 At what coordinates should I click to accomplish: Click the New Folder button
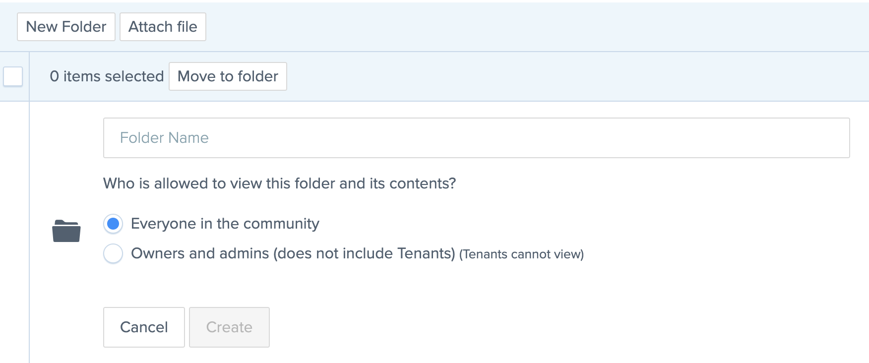[x=66, y=27]
